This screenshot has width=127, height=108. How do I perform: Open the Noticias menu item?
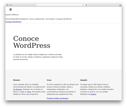click(x=19, y=19)
